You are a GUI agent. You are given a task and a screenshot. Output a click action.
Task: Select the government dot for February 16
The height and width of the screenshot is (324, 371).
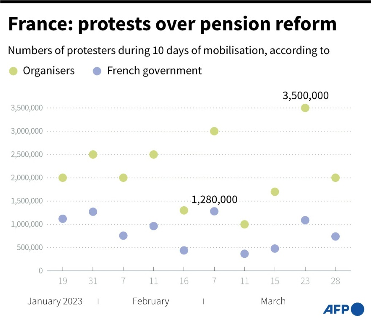pos(184,251)
